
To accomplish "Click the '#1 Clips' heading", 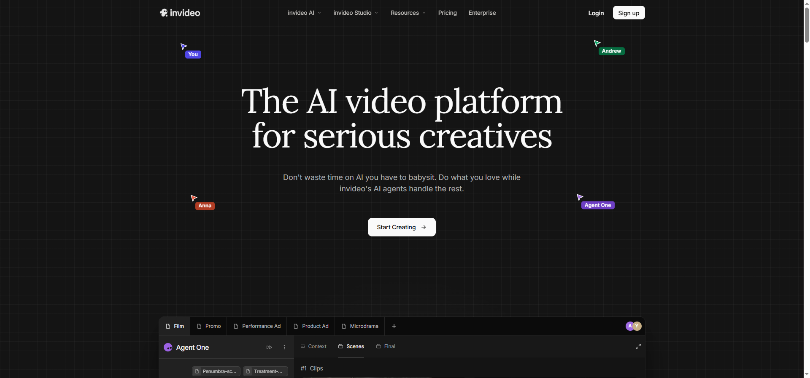I will pos(312,368).
